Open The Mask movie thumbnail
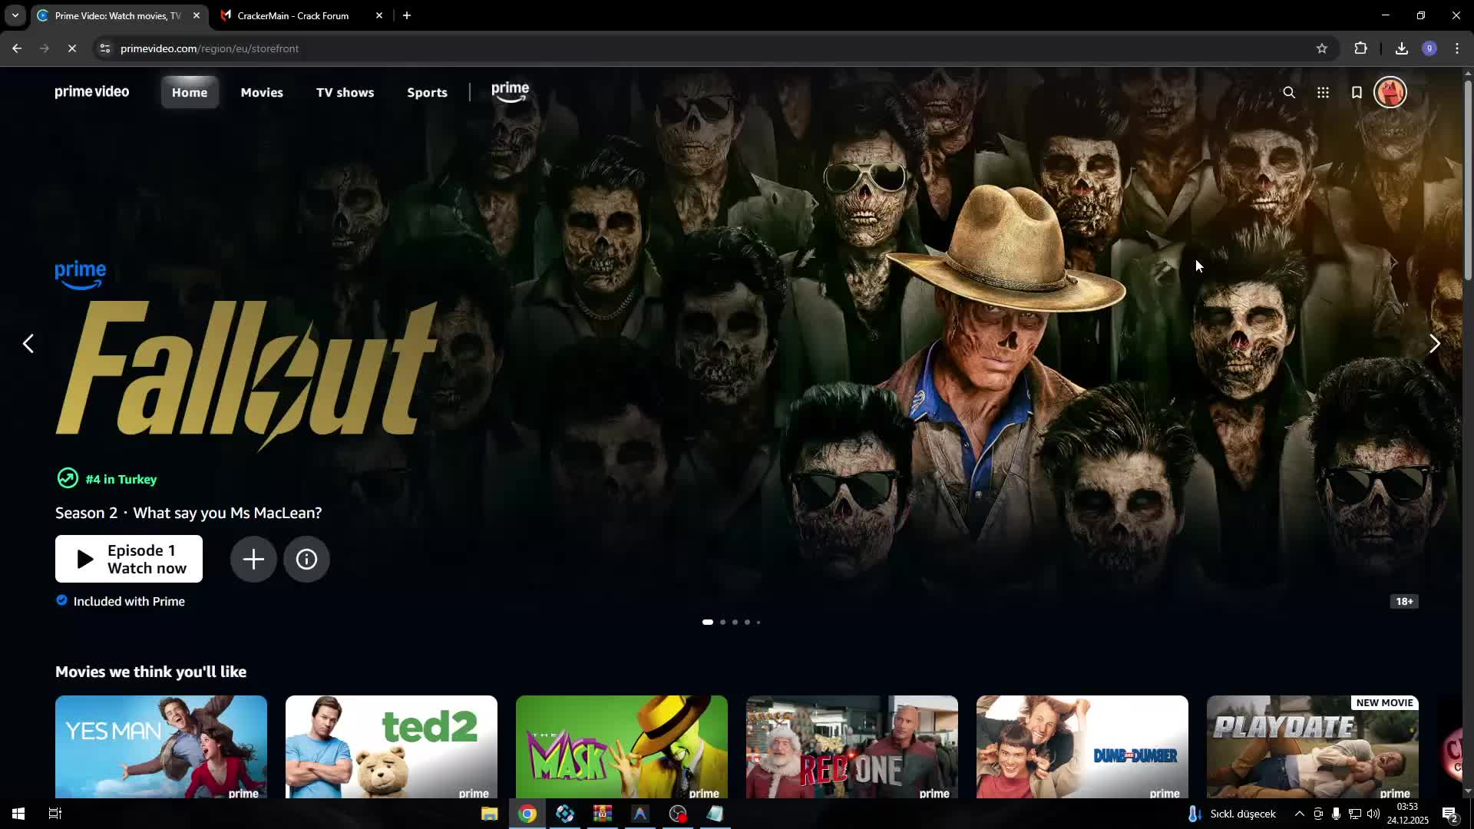 622,747
